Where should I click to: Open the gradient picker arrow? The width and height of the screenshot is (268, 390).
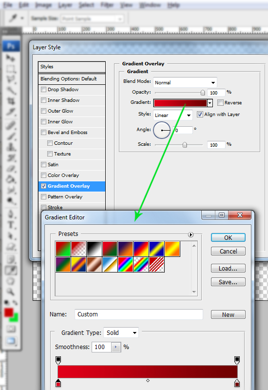[210, 103]
